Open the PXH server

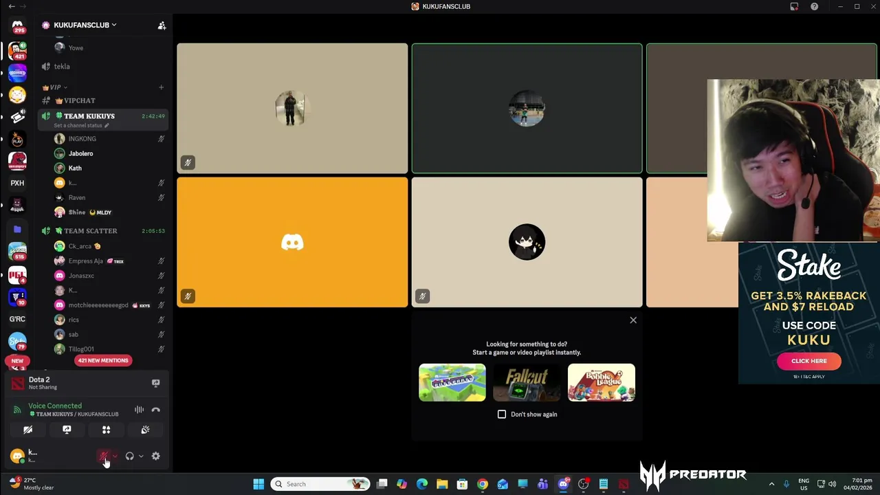coord(17,183)
